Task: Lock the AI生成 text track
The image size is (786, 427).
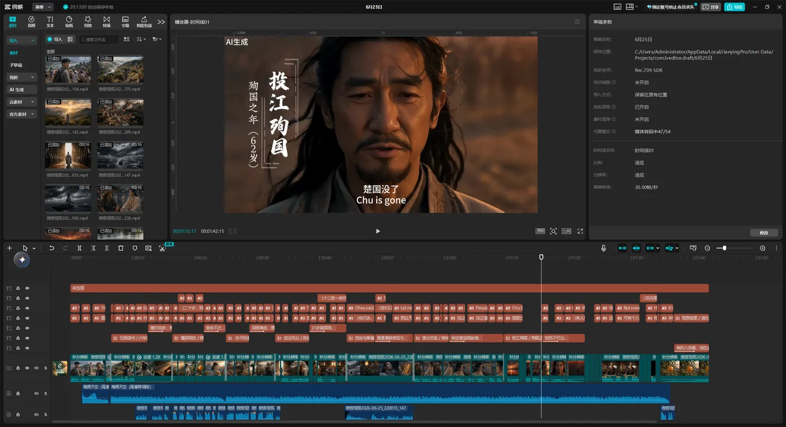Action: (x=18, y=288)
